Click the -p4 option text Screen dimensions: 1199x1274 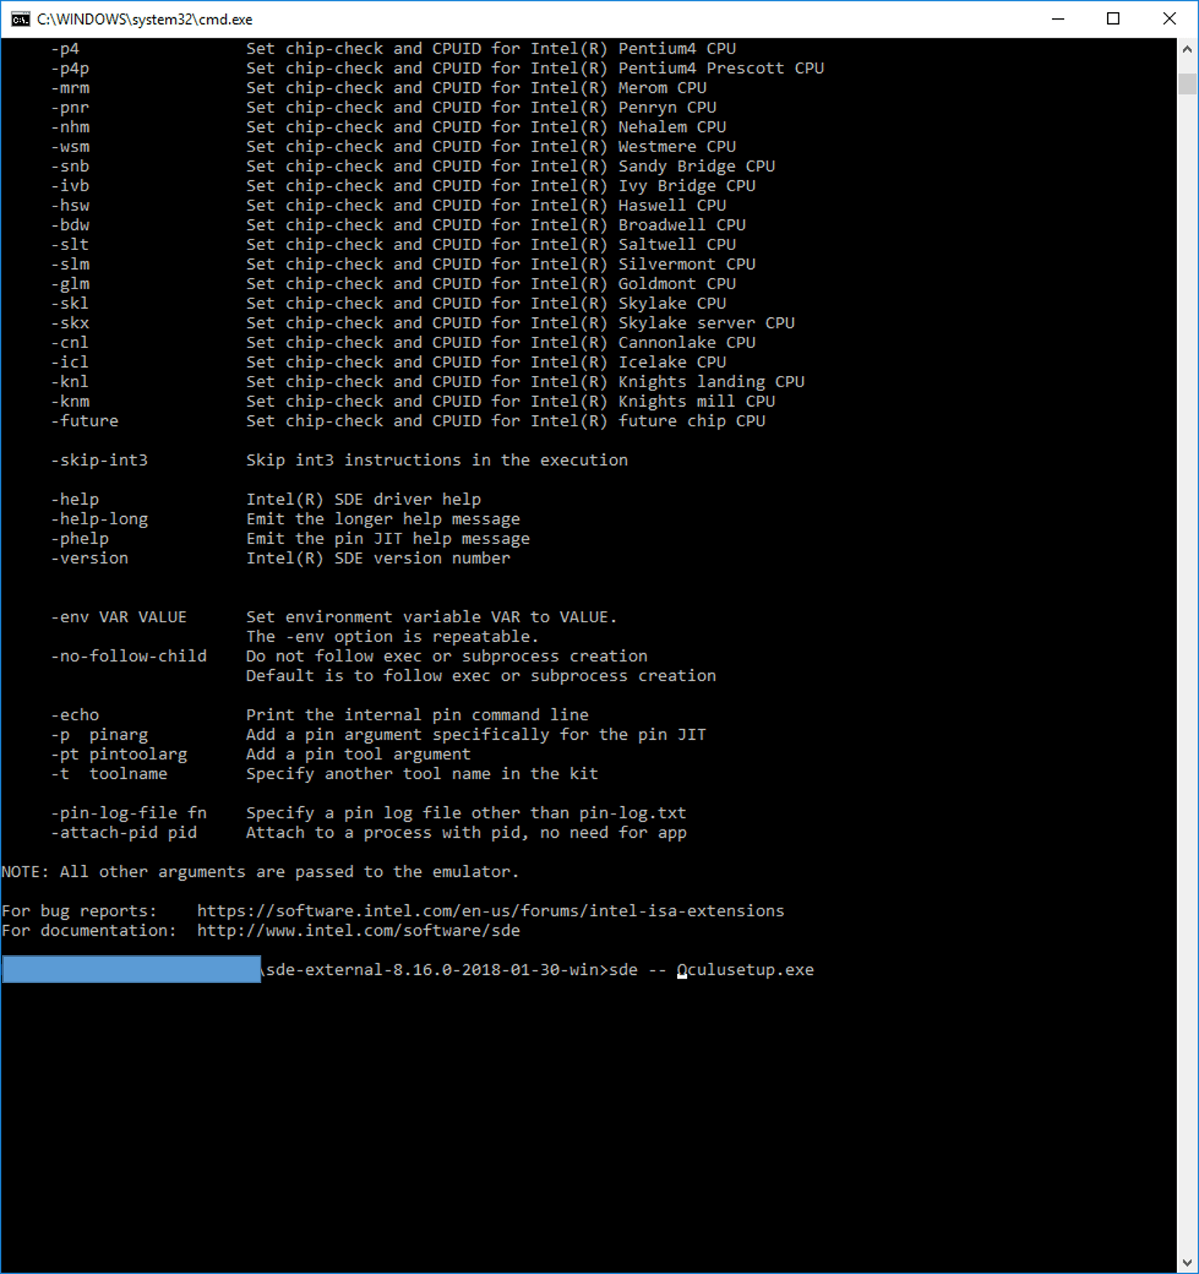point(65,49)
